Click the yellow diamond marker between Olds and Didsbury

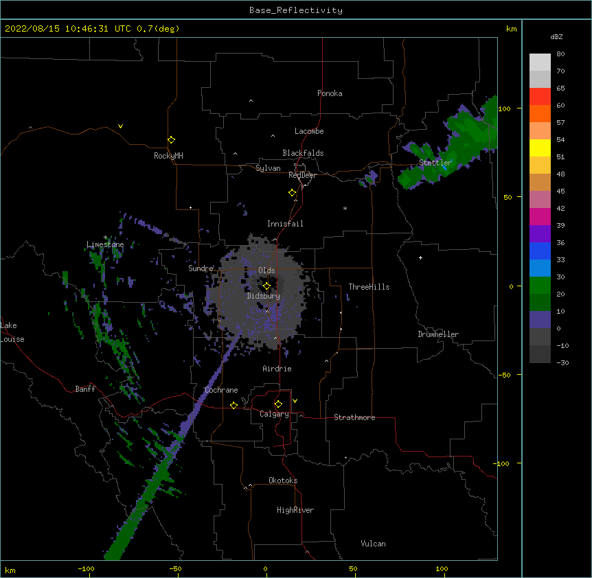click(x=266, y=286)
